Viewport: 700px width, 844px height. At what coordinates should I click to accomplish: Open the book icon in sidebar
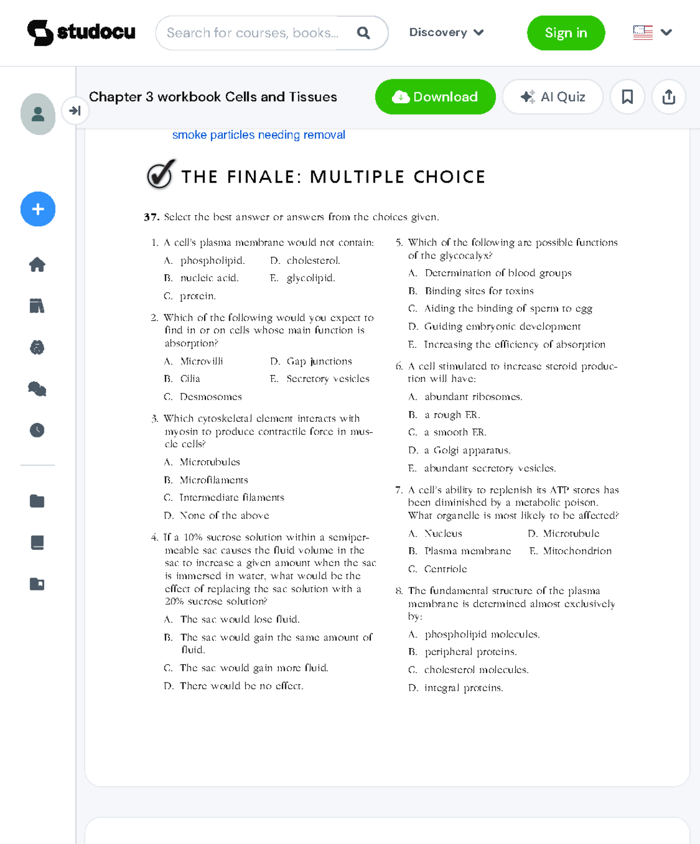(37, 542)
